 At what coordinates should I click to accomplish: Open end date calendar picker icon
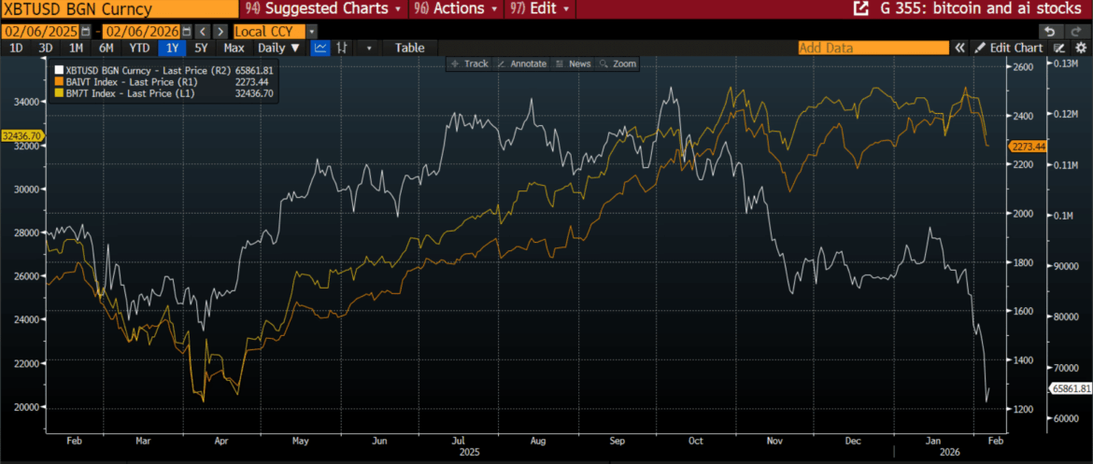pyautogui.click(x=184, y=31)
